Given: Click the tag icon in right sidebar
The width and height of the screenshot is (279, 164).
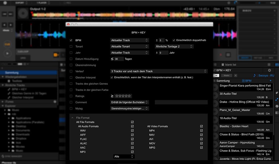Looking at the screenshot, I should 277,93.
